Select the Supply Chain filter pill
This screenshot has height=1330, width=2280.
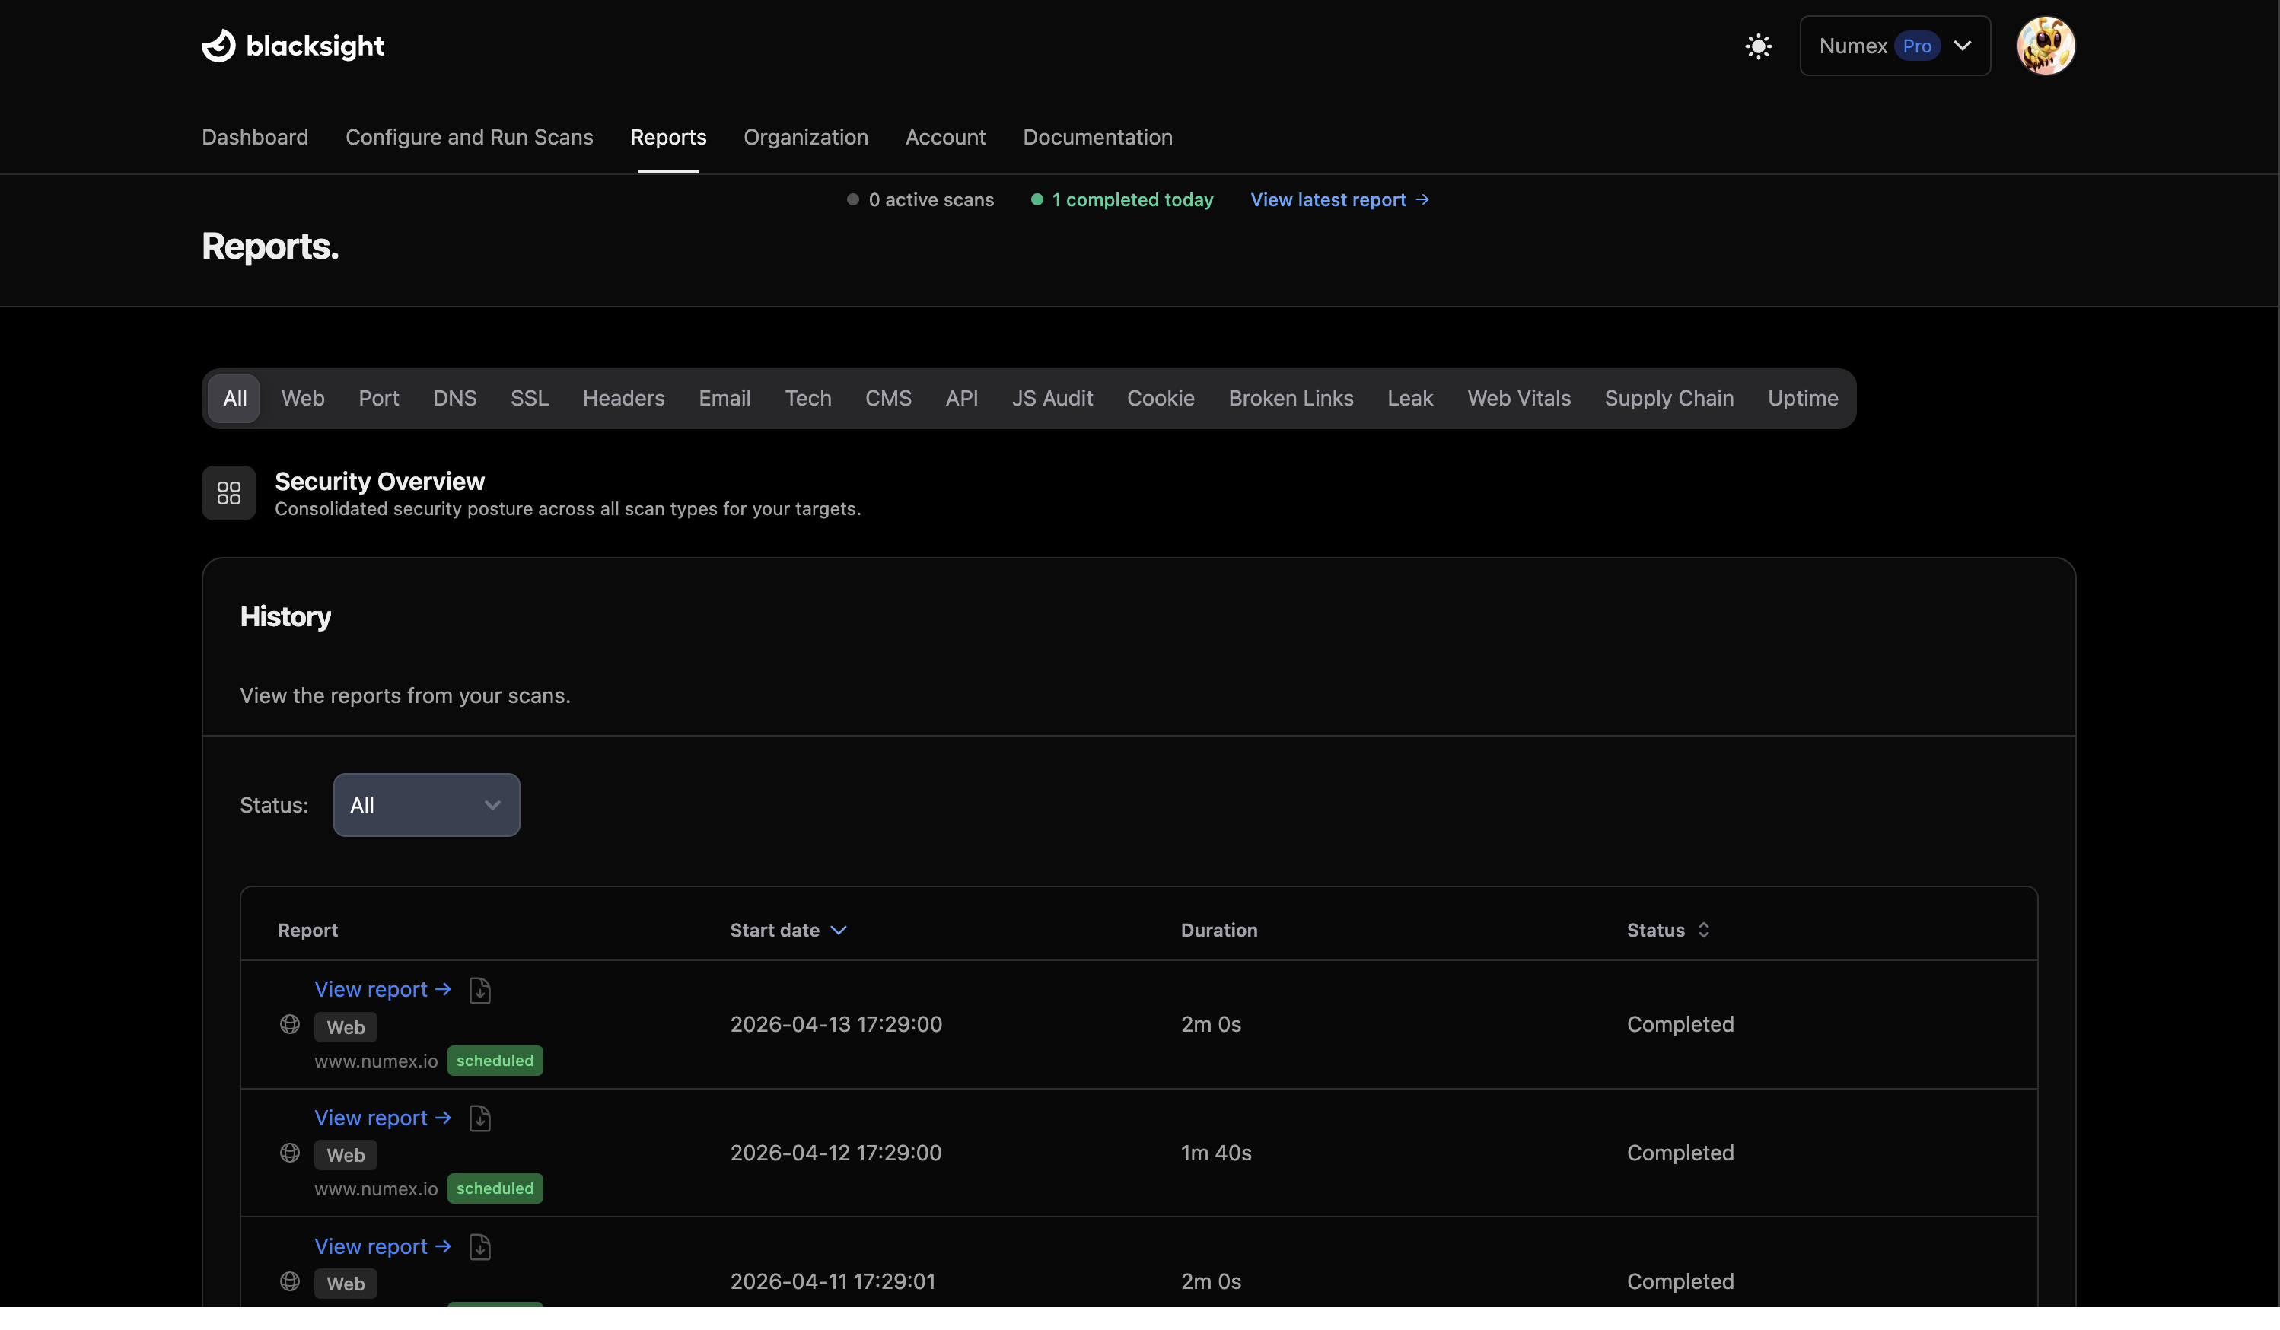[1670, 398]
